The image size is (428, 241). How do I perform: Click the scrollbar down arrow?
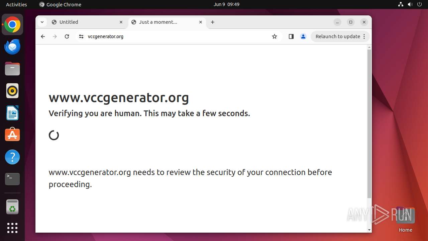[369, 230]
